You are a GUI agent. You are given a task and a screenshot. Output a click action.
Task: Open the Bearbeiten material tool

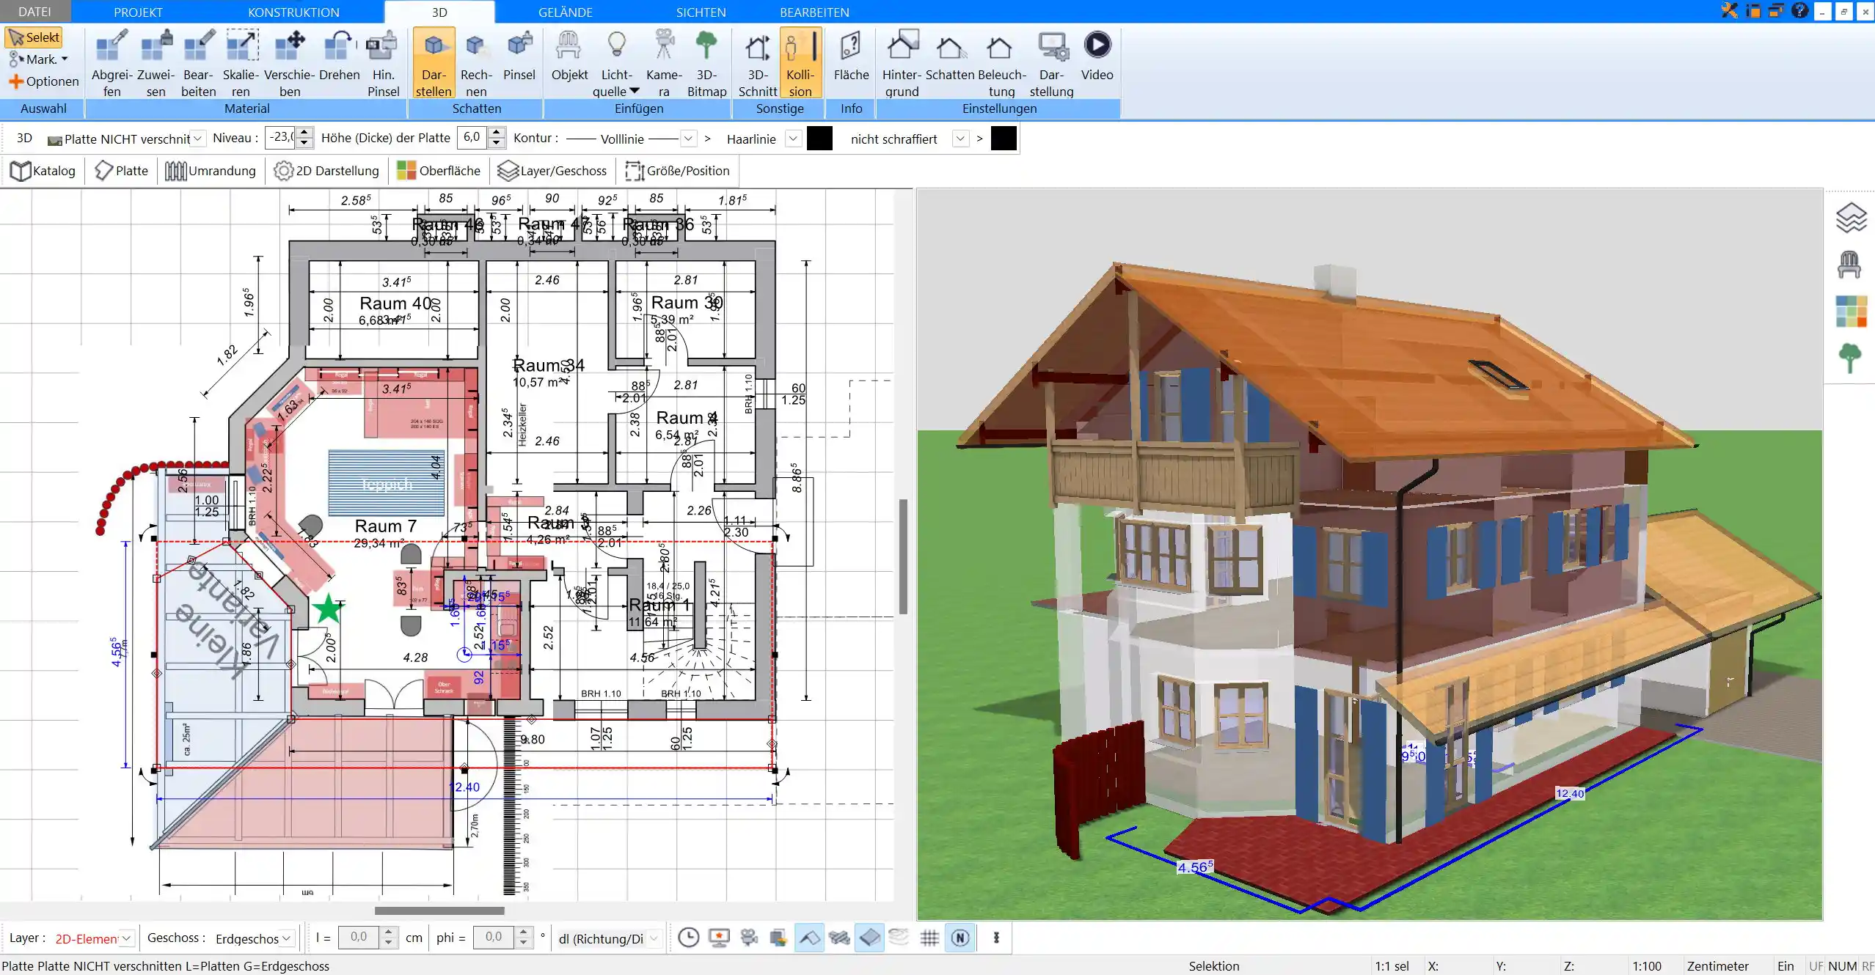click(x=199, y=63)
